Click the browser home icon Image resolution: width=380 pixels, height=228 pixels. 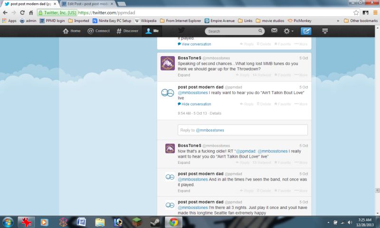pos(31,13)
